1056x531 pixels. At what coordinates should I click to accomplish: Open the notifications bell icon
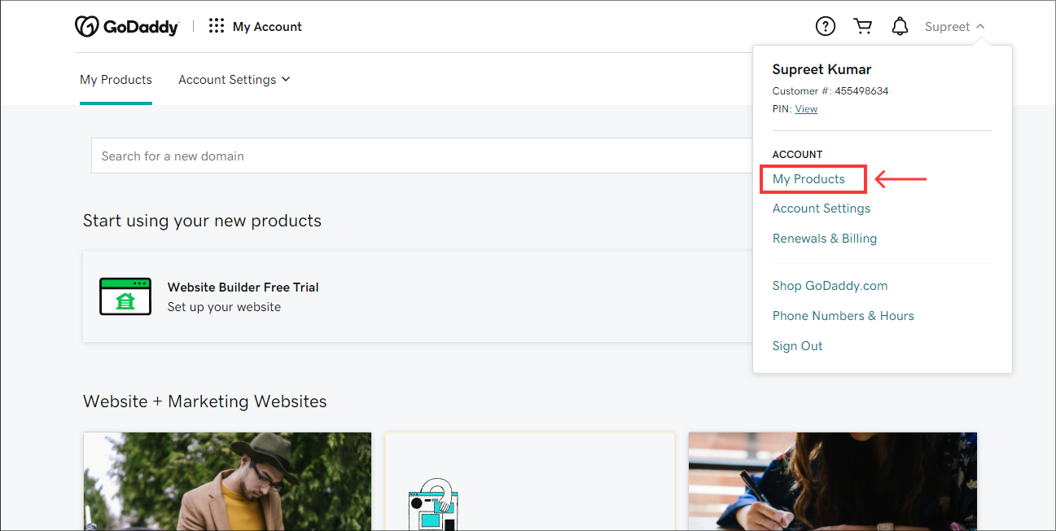(900, 27)
